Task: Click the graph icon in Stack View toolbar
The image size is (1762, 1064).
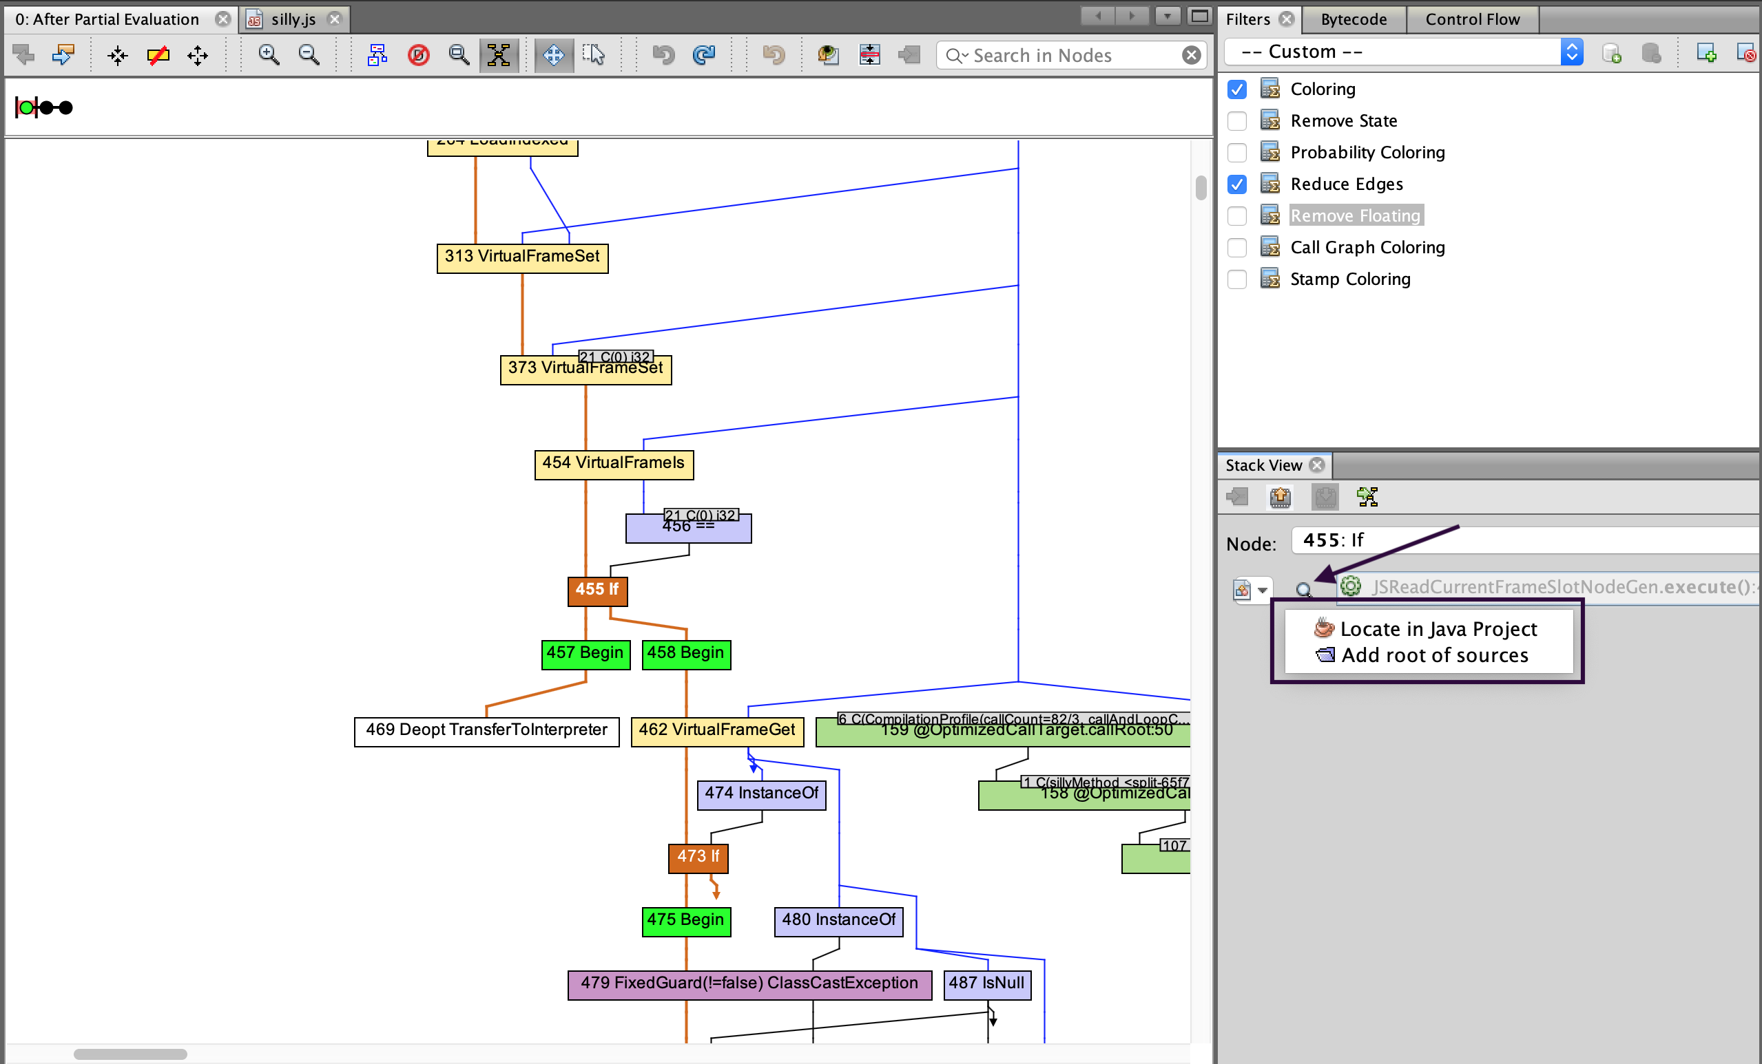Action: (x=1367, y=497)
